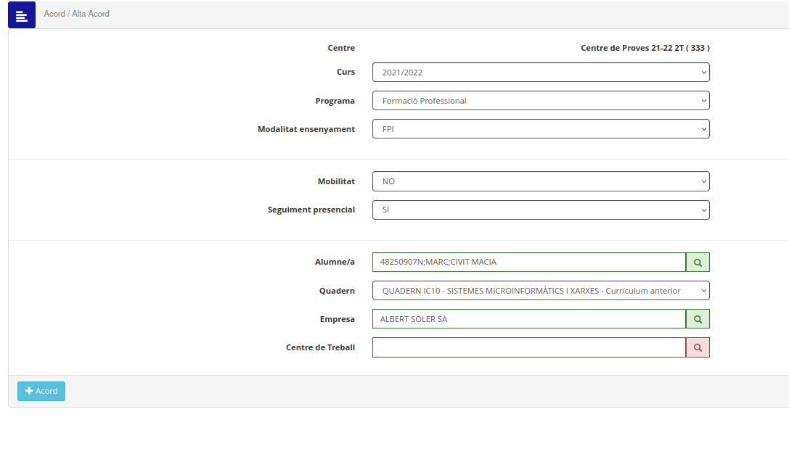Click the Curs dropdown arrow chevron
This screenshot has width=789, height=467.
coord(703,73)
